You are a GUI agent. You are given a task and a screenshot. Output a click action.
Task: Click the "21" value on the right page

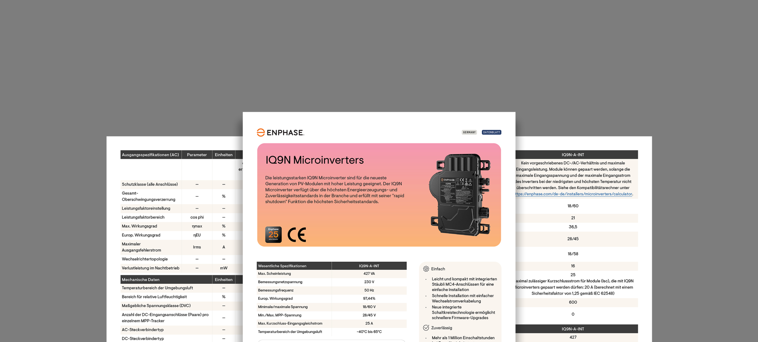(x=573, y=218)
